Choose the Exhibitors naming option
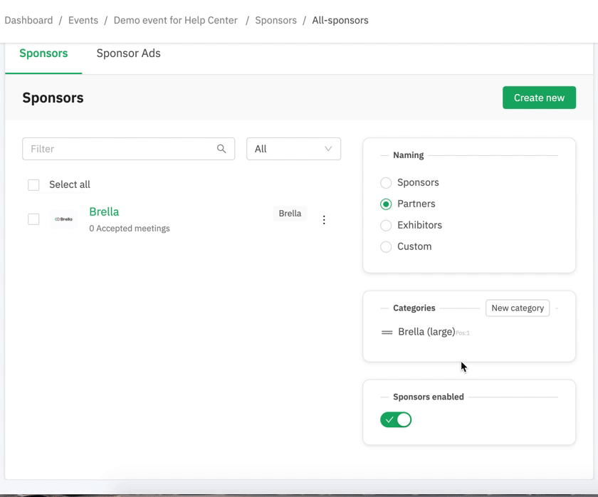The width and height of the screenshot is (598, 497). tap(386, 226)
